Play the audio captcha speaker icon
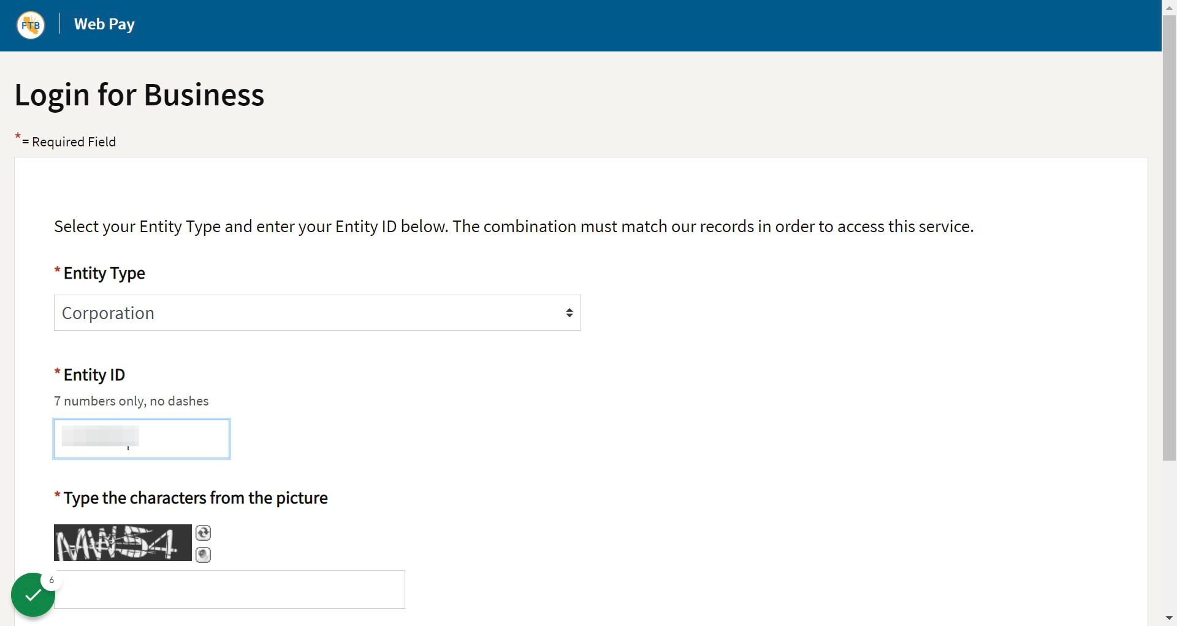 203,555
